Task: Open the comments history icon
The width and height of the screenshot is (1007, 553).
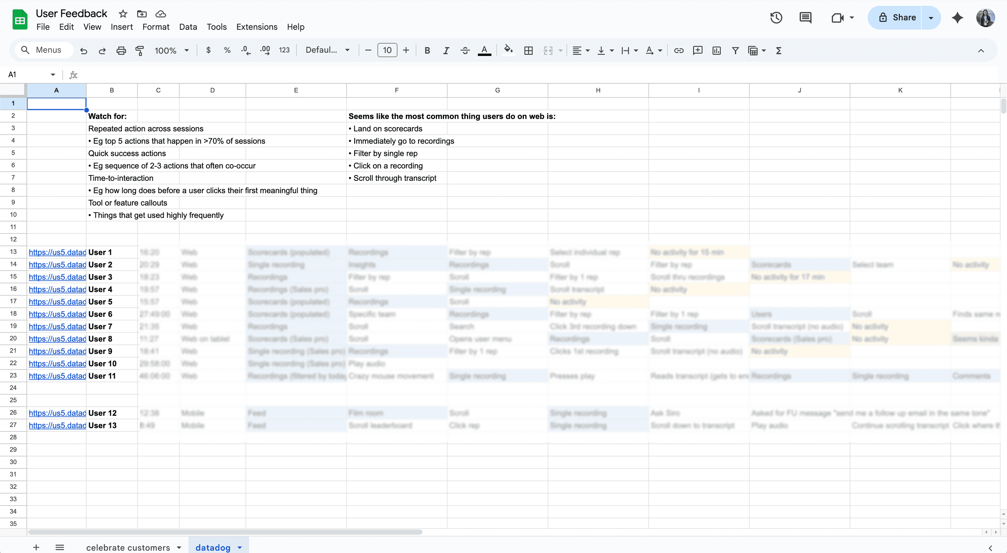Action: click(805, 17)
